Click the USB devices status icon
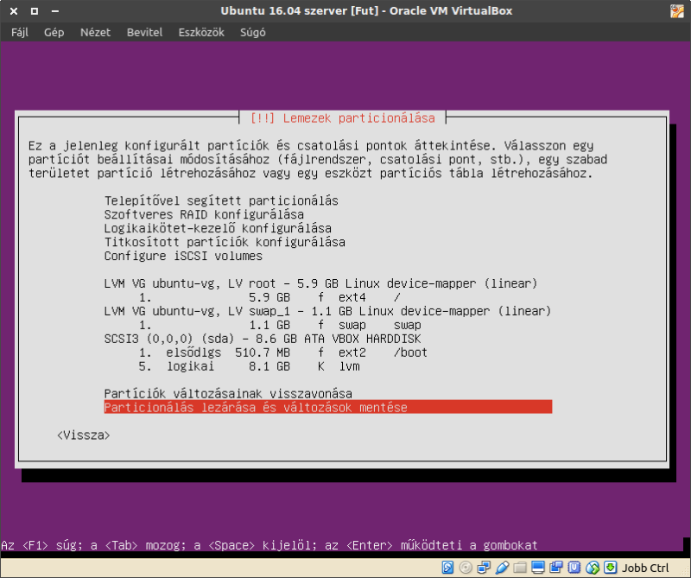The image size is (691, 578). point(502,567)
